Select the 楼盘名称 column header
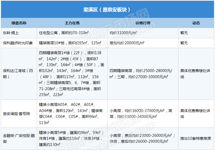215x151 pixels. [19, 23]
